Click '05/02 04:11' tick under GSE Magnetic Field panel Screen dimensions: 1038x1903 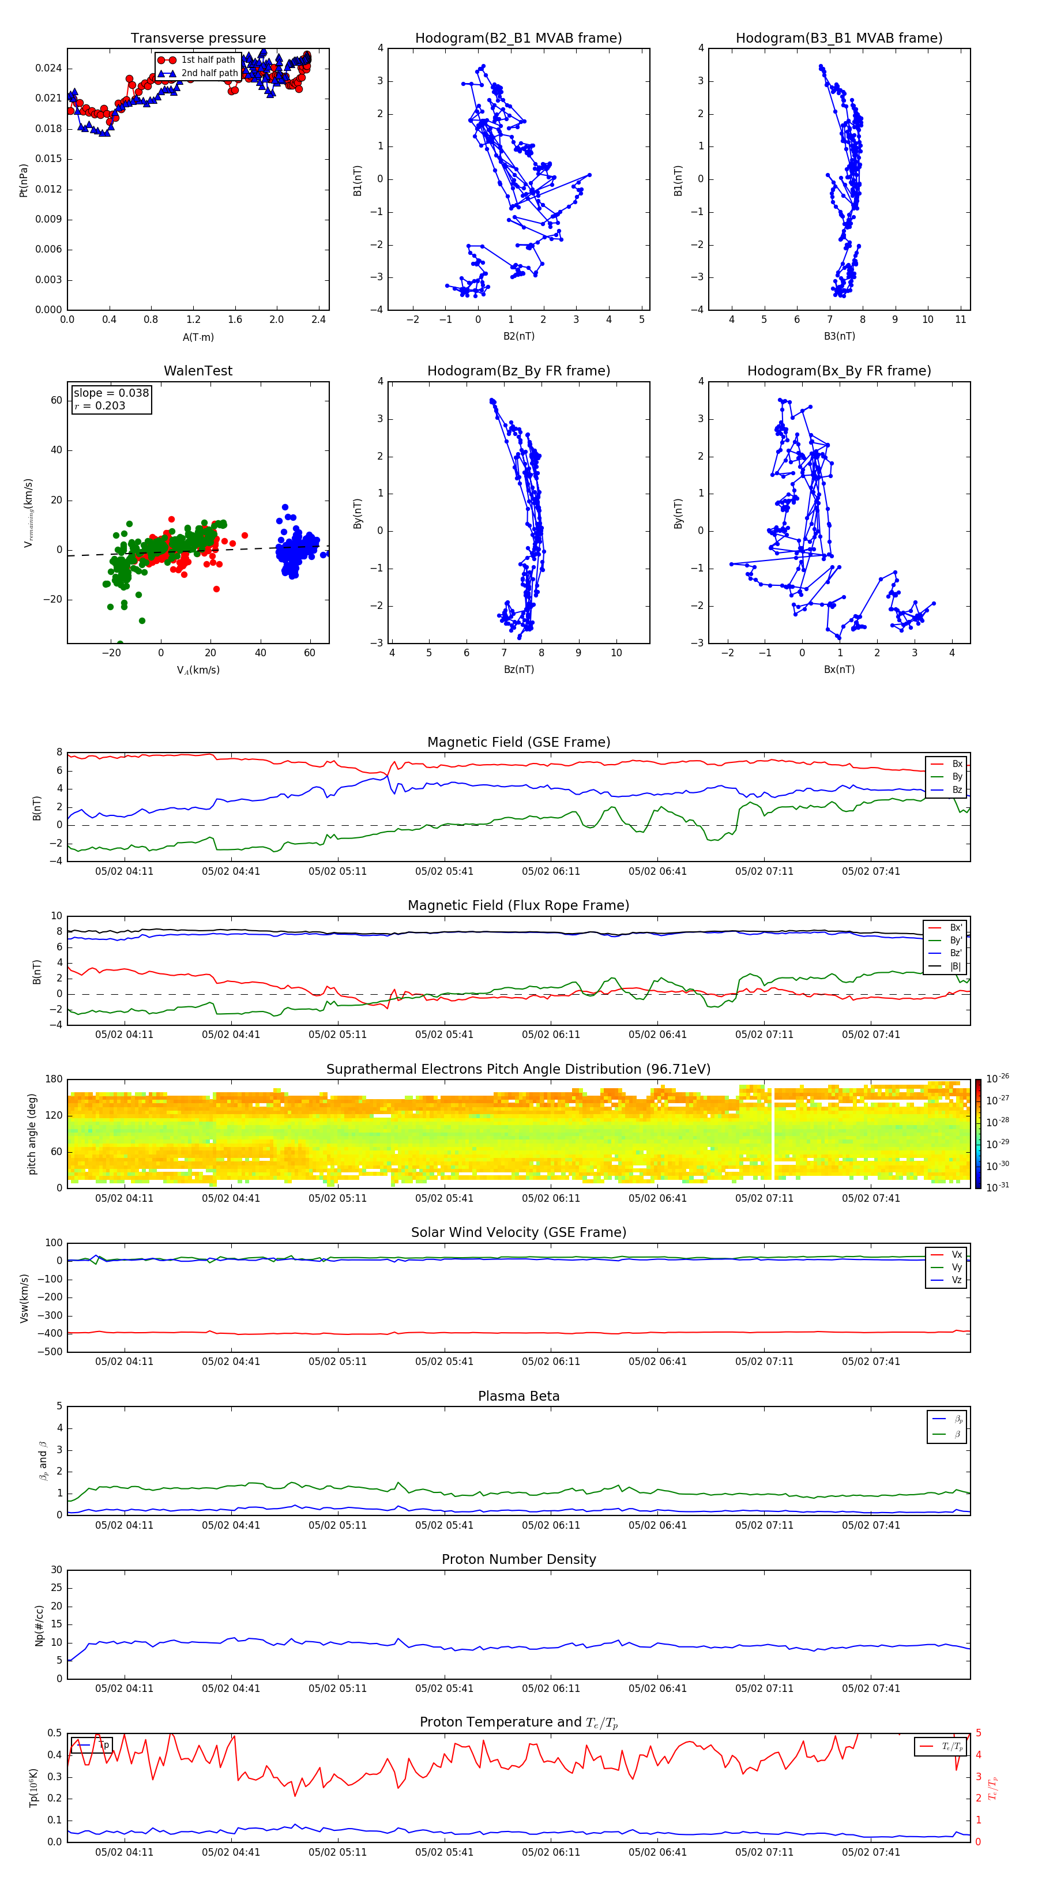pyautogui.click(x=124, y=871)
